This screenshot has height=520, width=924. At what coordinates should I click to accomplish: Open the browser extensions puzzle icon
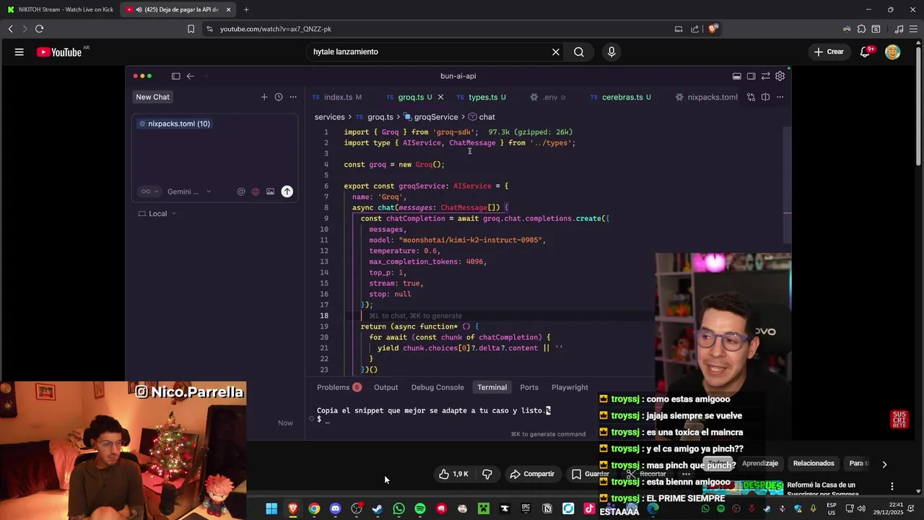(861, 29)
